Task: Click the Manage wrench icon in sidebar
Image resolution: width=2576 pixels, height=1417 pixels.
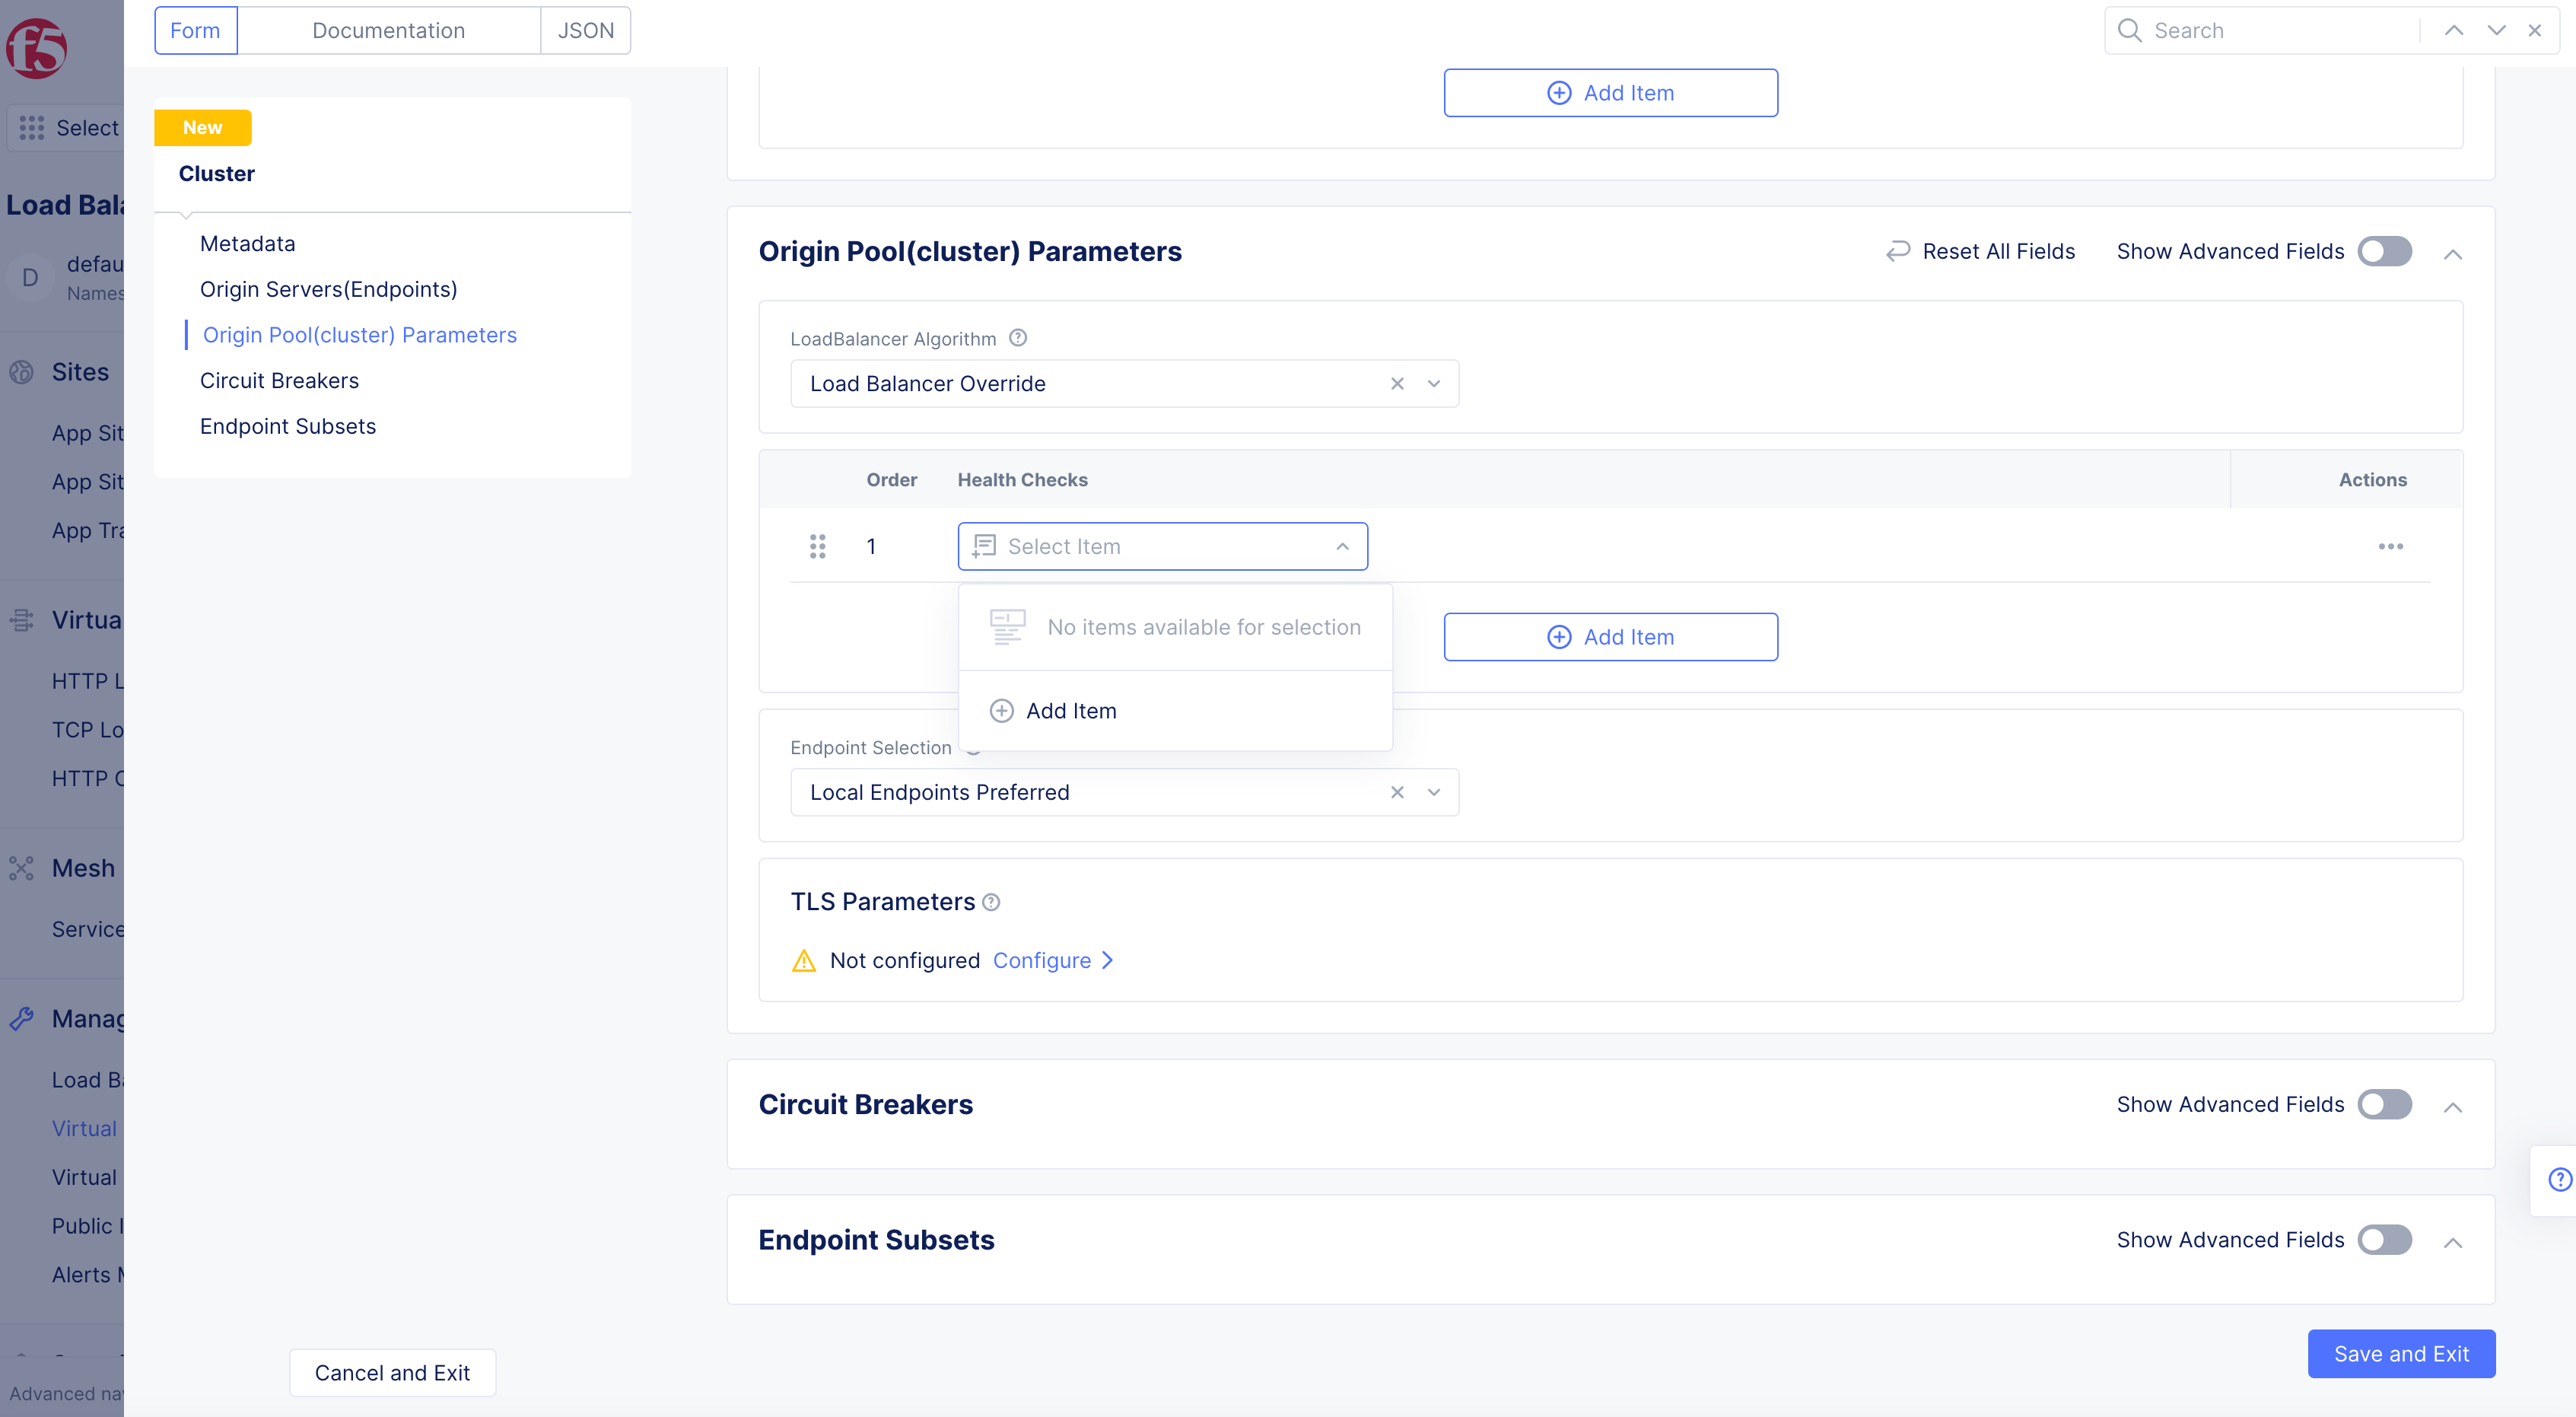Action: pyautogui.click(x=21, y=1018)
